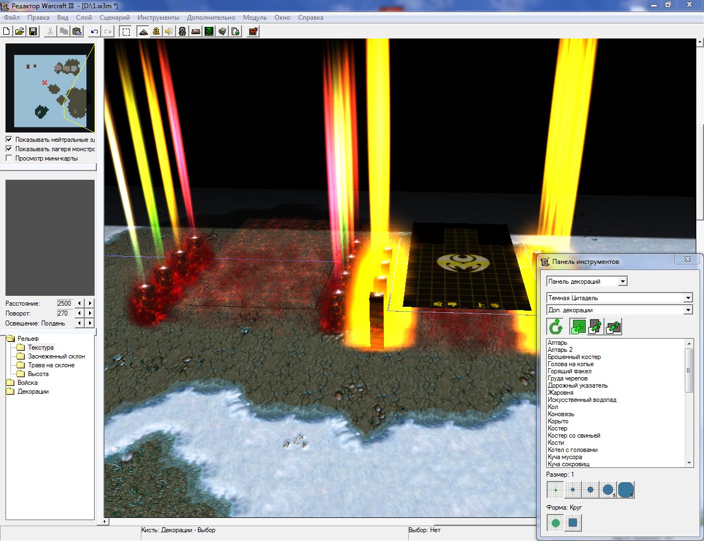Open the Import Manager icon
704x541 pixels.
click(235, 31)
